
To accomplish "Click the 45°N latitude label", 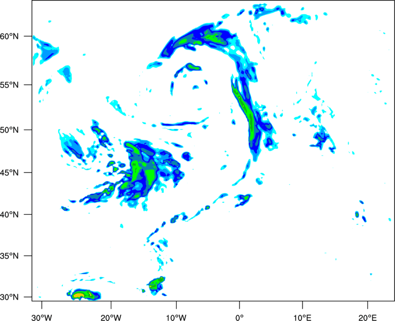I will (x=9, y=173).
